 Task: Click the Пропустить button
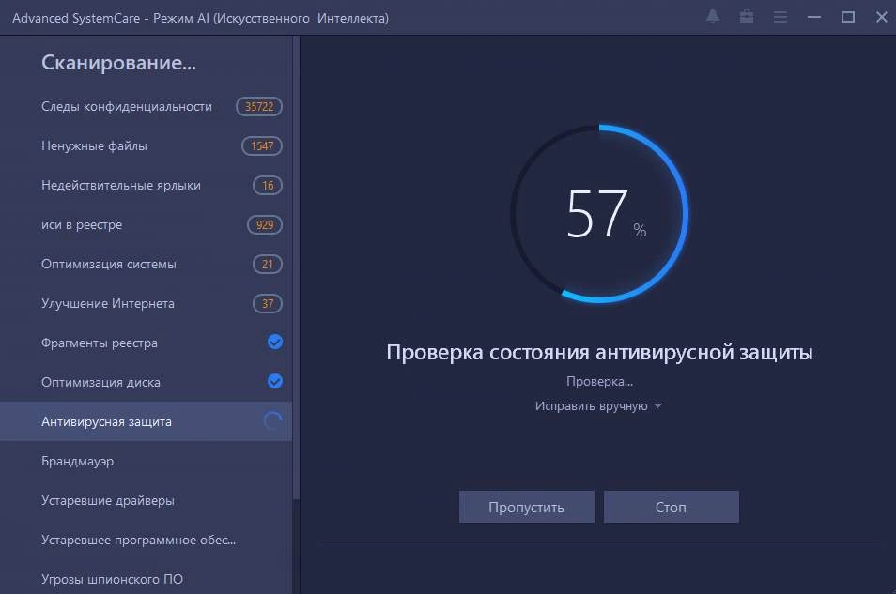tap(526, 507)
